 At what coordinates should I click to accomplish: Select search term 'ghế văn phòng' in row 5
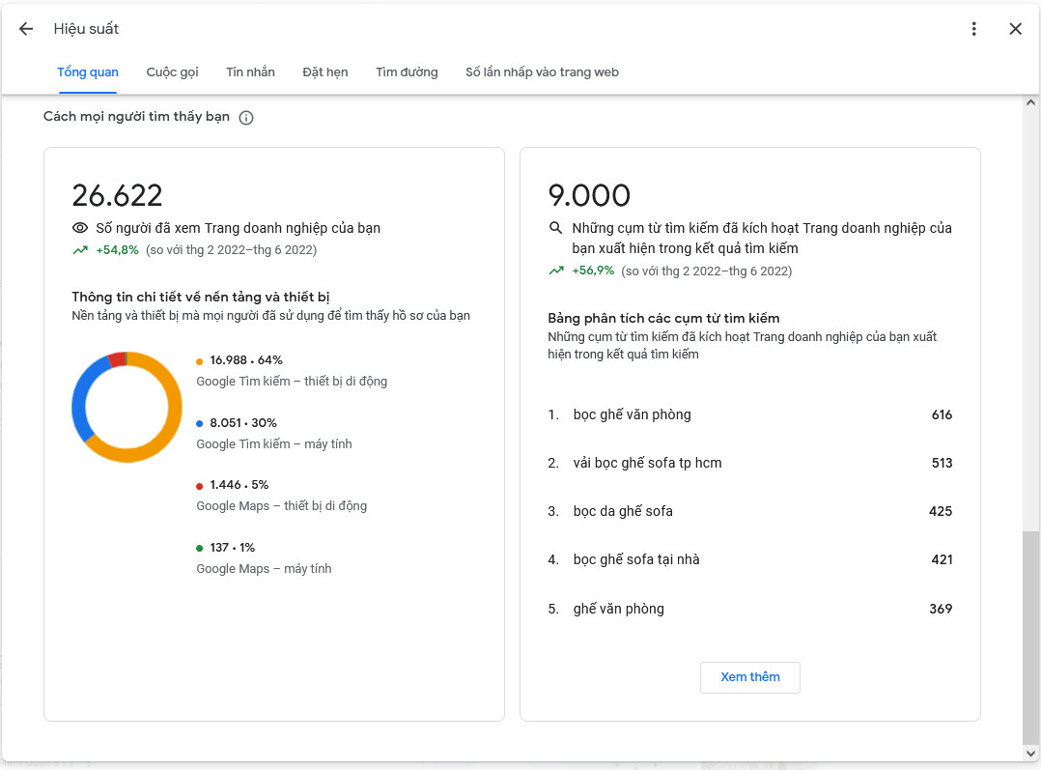point(618,609)
